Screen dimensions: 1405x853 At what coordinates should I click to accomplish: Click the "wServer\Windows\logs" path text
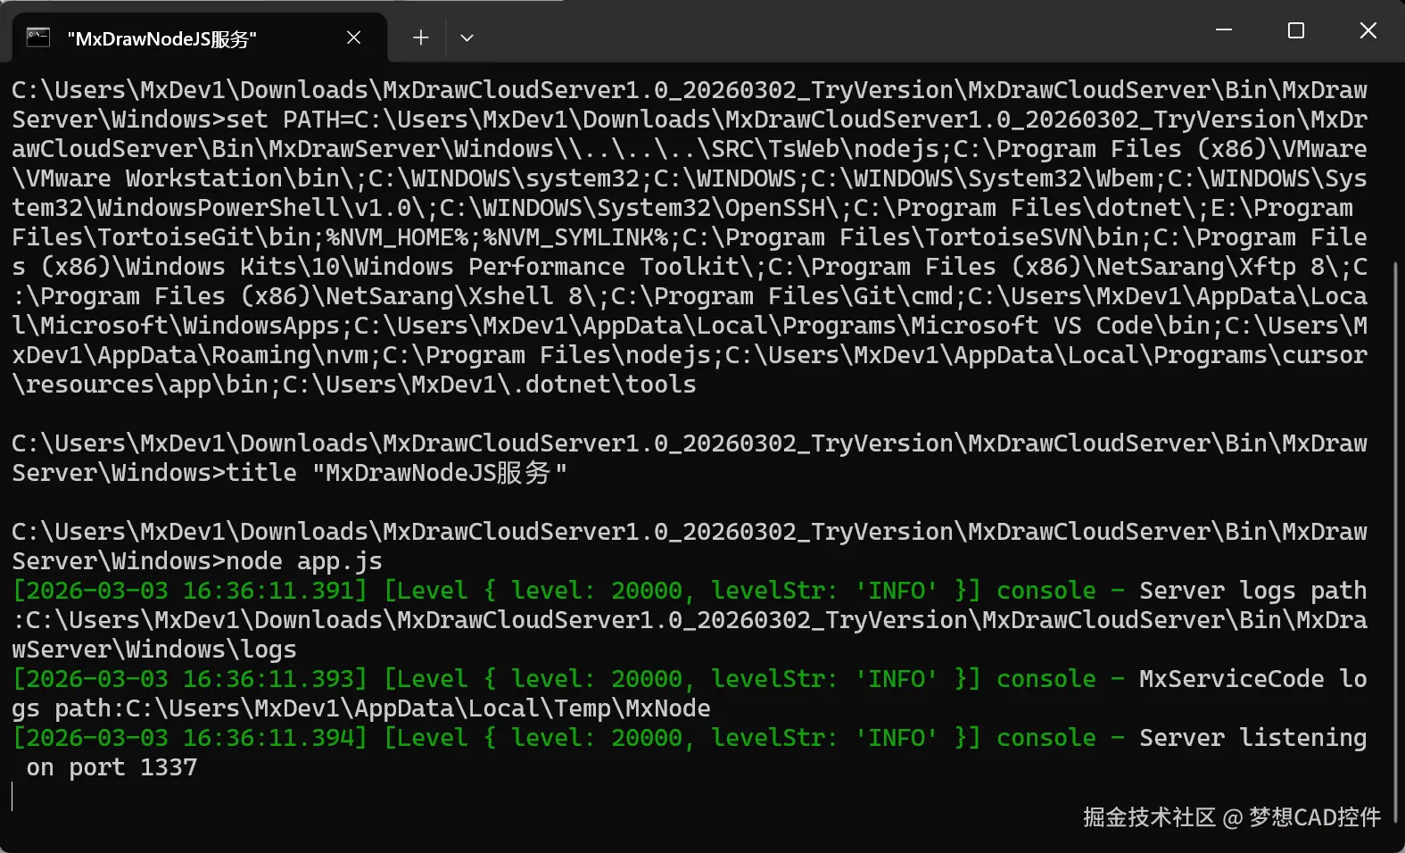(154, 650)
